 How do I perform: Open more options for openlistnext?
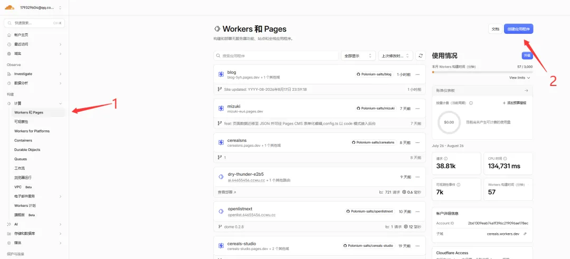click(417, 211)
